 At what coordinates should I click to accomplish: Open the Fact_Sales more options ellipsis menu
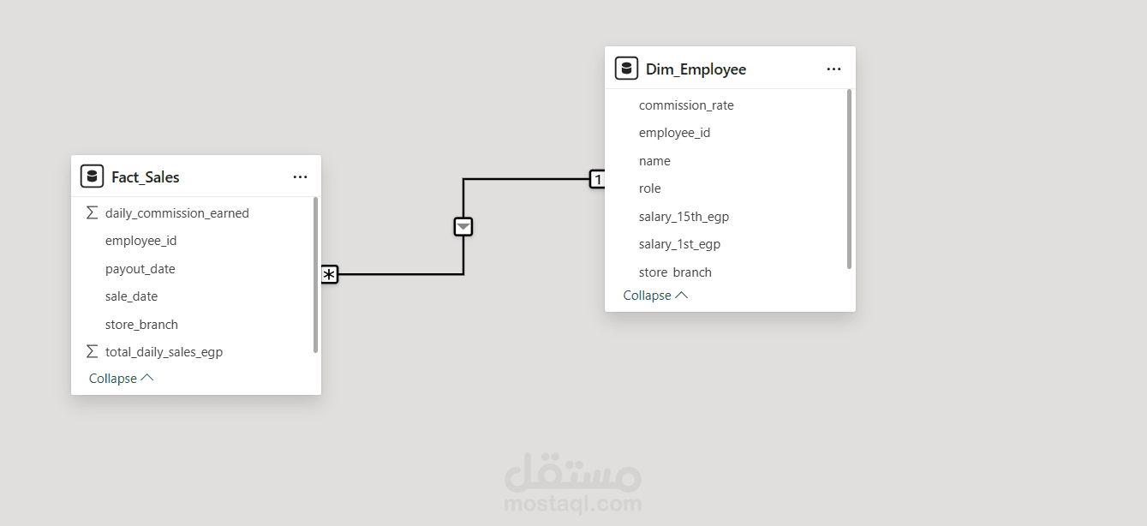coord(300,176)
